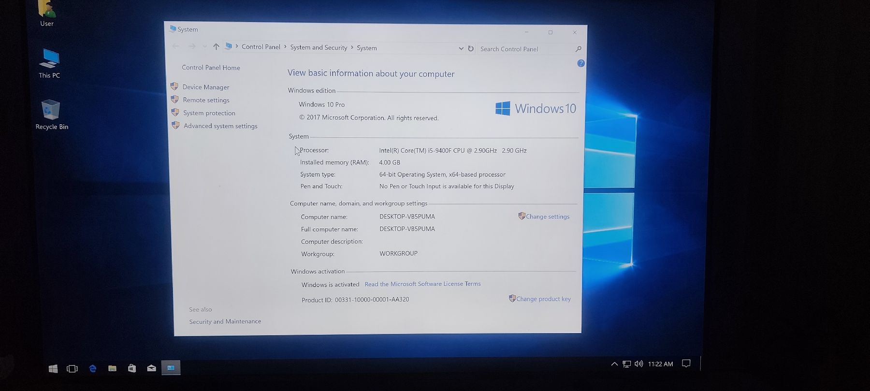The width and height of the screenshot is (870, 391).
Task: Click the search magnifier icon
Action: [579, 49]
